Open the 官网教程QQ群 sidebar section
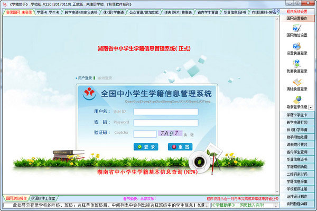 point(297,204)
